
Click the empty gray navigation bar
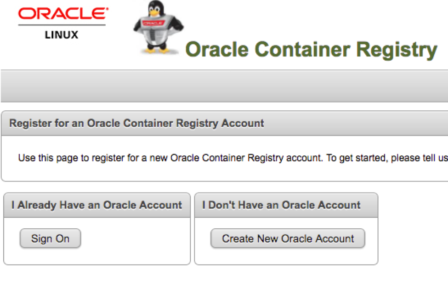tap(224, 86)
